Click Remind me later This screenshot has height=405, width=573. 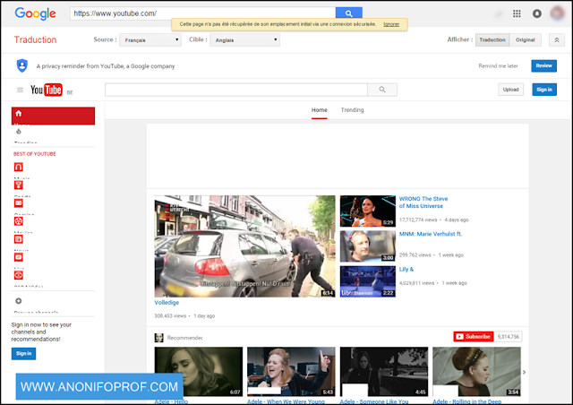point(498,65)
